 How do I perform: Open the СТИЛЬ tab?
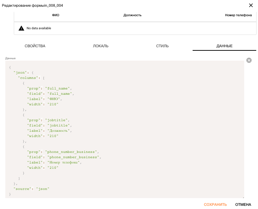coord(162,46)
